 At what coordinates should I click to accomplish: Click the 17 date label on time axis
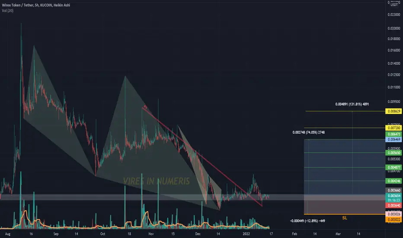(x=271, y=234)
